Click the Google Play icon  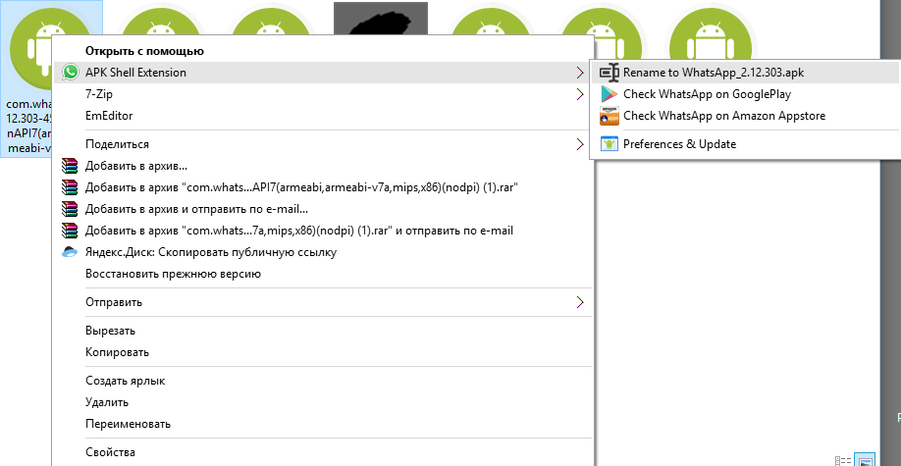[x=609, y=94]
